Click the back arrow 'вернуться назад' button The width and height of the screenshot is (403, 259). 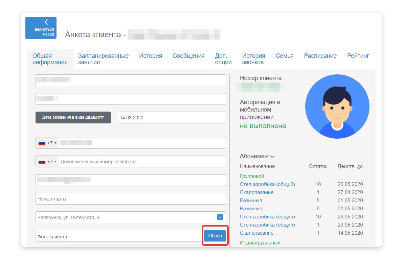click(x=41, y=28)
